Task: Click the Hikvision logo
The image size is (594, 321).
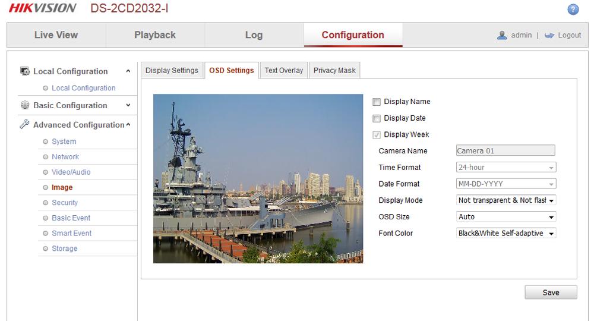Action: coord(42,8)
